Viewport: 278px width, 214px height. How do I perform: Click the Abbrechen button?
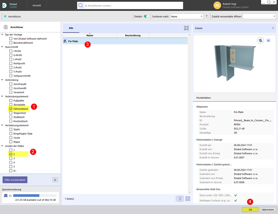coord(267,210)
